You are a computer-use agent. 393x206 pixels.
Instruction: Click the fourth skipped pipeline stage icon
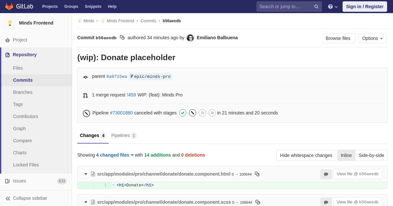tap(212, 113)
